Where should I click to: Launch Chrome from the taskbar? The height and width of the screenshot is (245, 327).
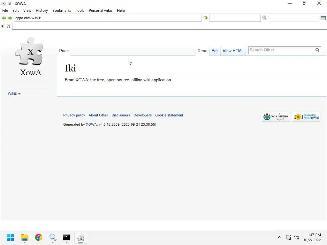38,237
